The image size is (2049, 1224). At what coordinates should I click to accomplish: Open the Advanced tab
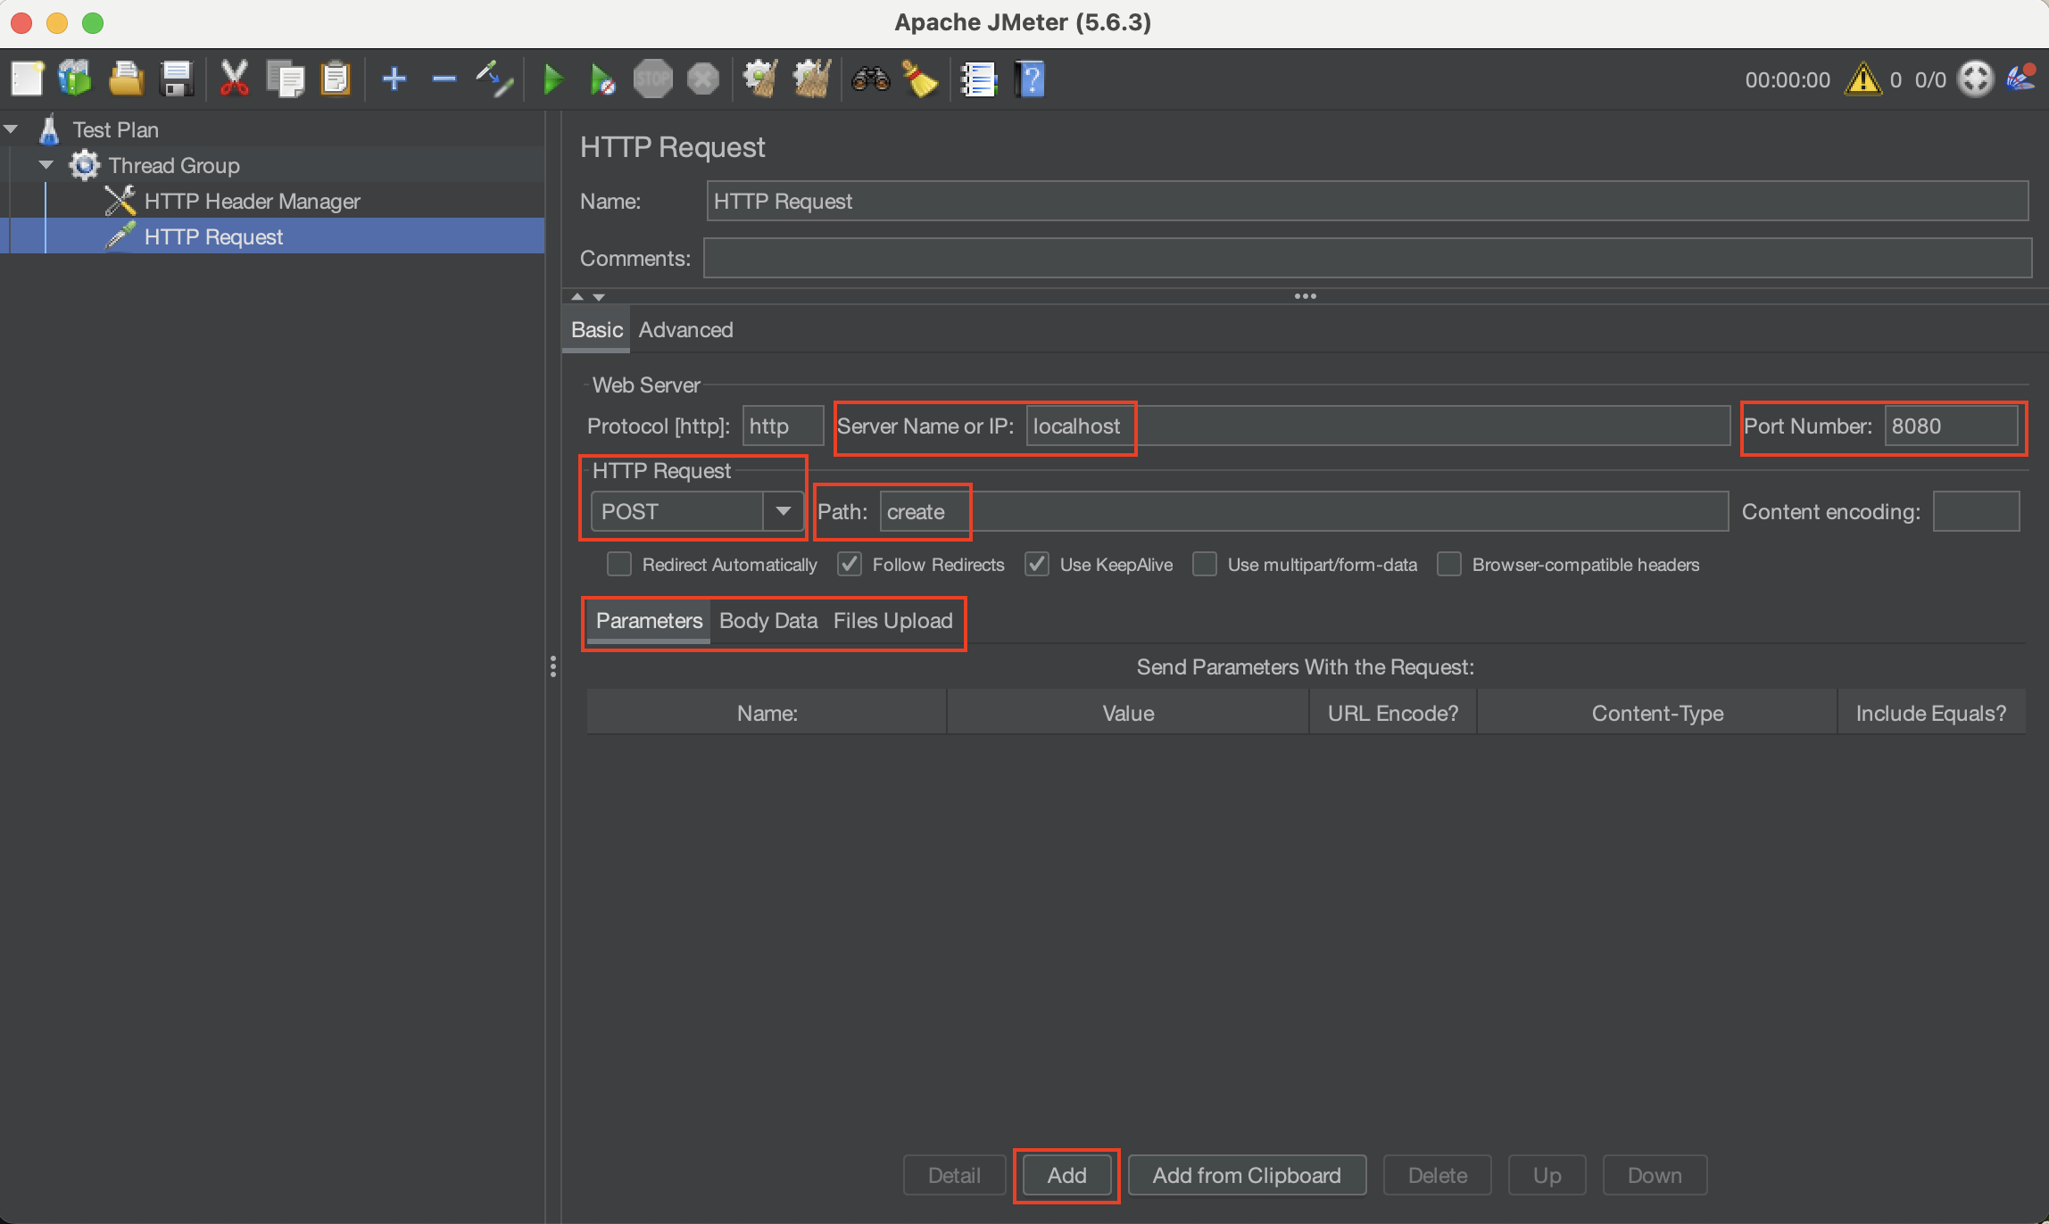(x=685, y=330)
